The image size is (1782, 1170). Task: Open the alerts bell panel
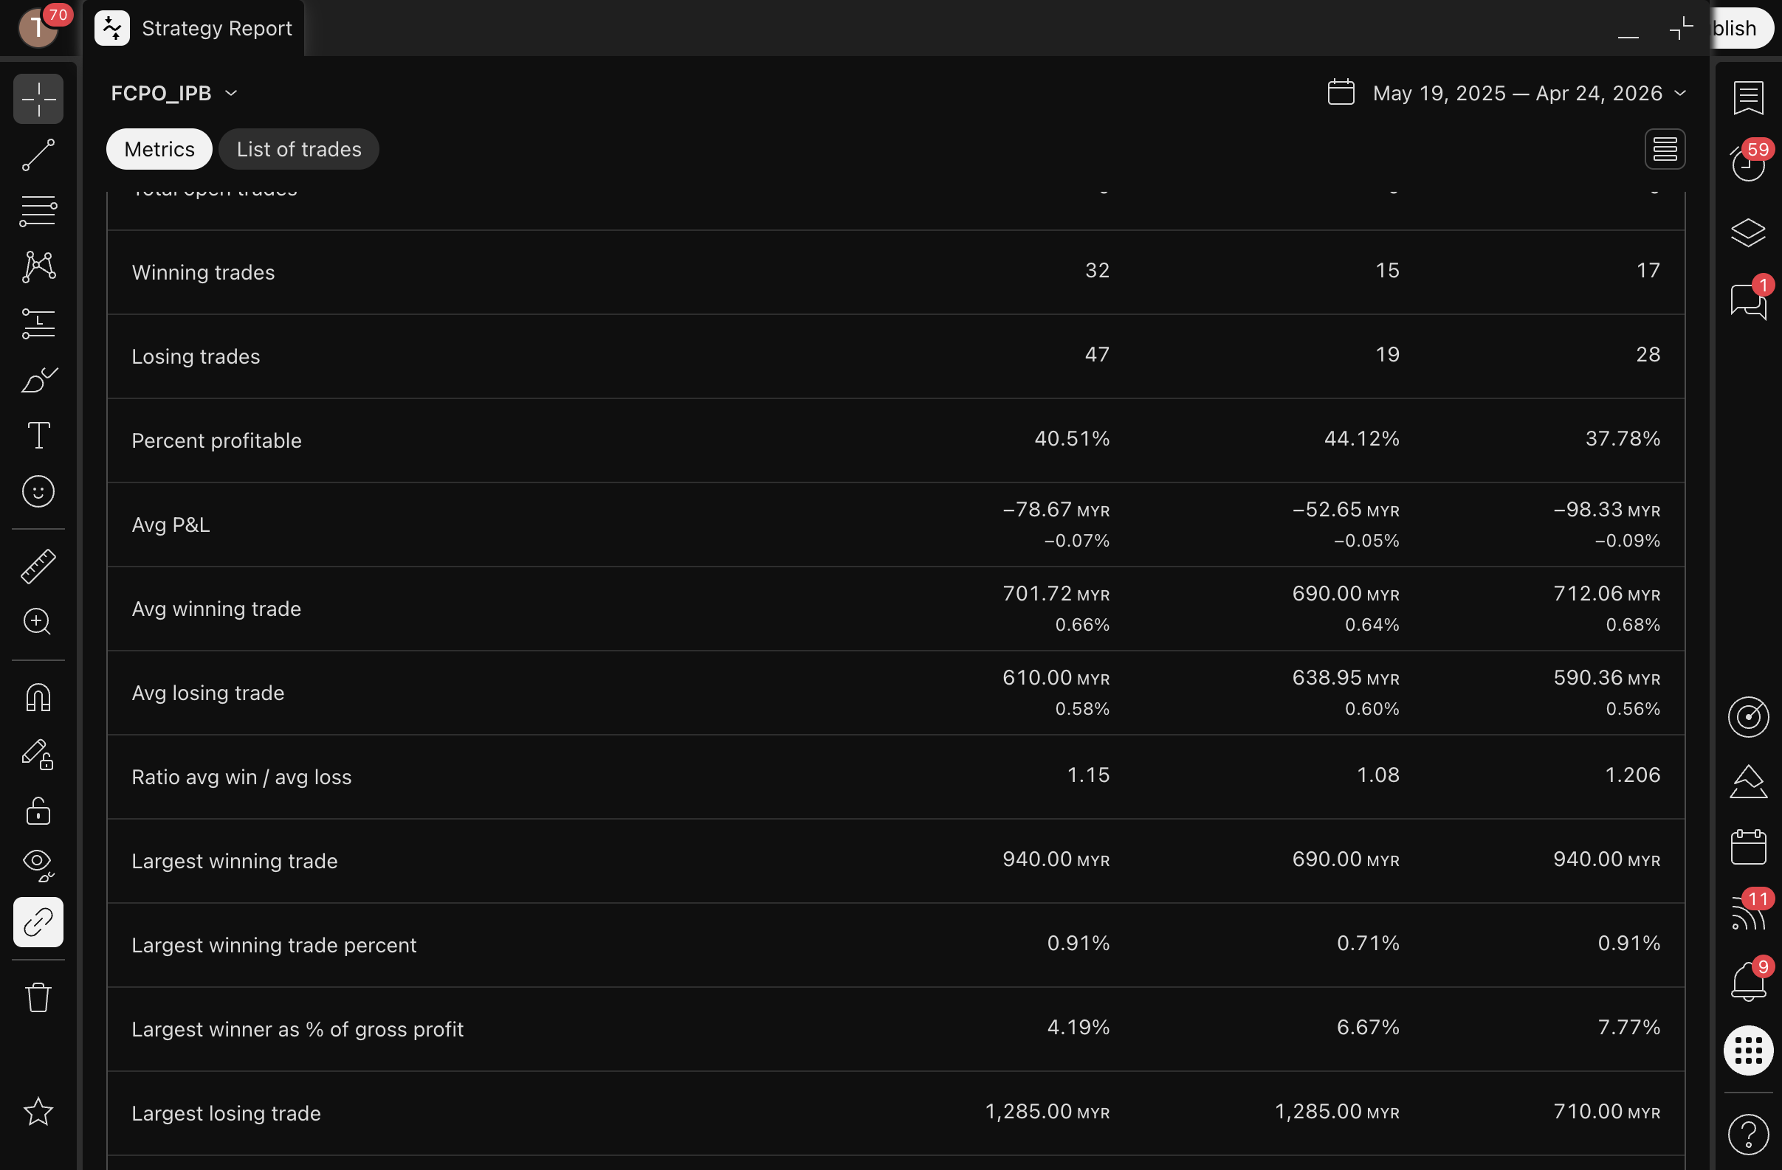point(1747,980)
